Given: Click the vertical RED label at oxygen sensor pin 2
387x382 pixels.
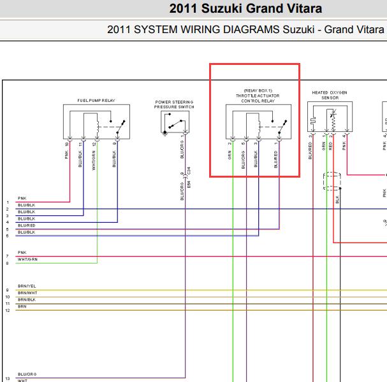Looking at the screenshot, I should tap(330, 146).
